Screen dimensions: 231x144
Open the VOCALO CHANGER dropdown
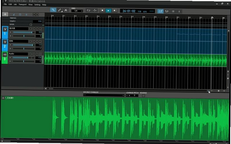104,95
